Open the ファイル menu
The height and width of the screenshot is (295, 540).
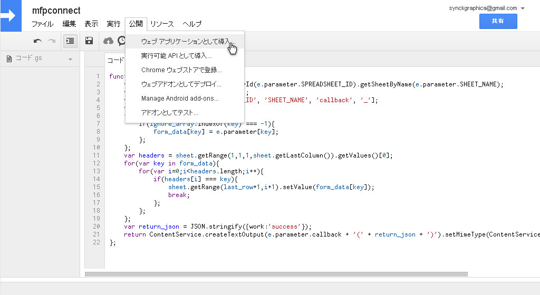(42, 24)
